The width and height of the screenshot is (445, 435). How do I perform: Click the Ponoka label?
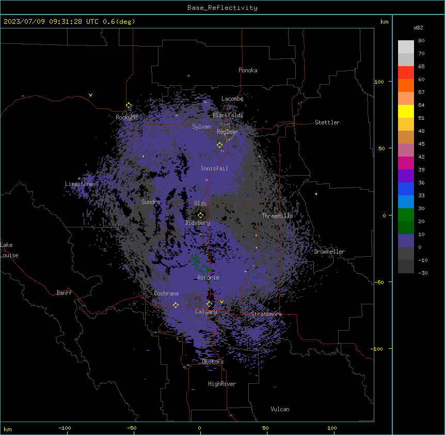click(248, 70)
